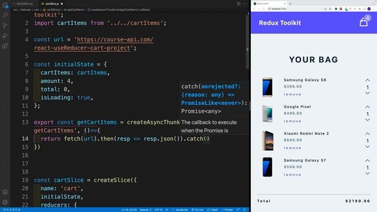The width and height of the screenshot is (377, 212).
Task: Click the feedback icon in status bar
Action: click(x=238, y=210)
